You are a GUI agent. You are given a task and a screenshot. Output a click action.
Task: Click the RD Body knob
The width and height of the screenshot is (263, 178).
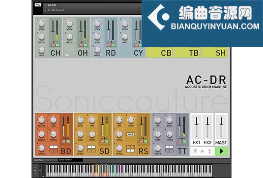(x=97, y=37)
